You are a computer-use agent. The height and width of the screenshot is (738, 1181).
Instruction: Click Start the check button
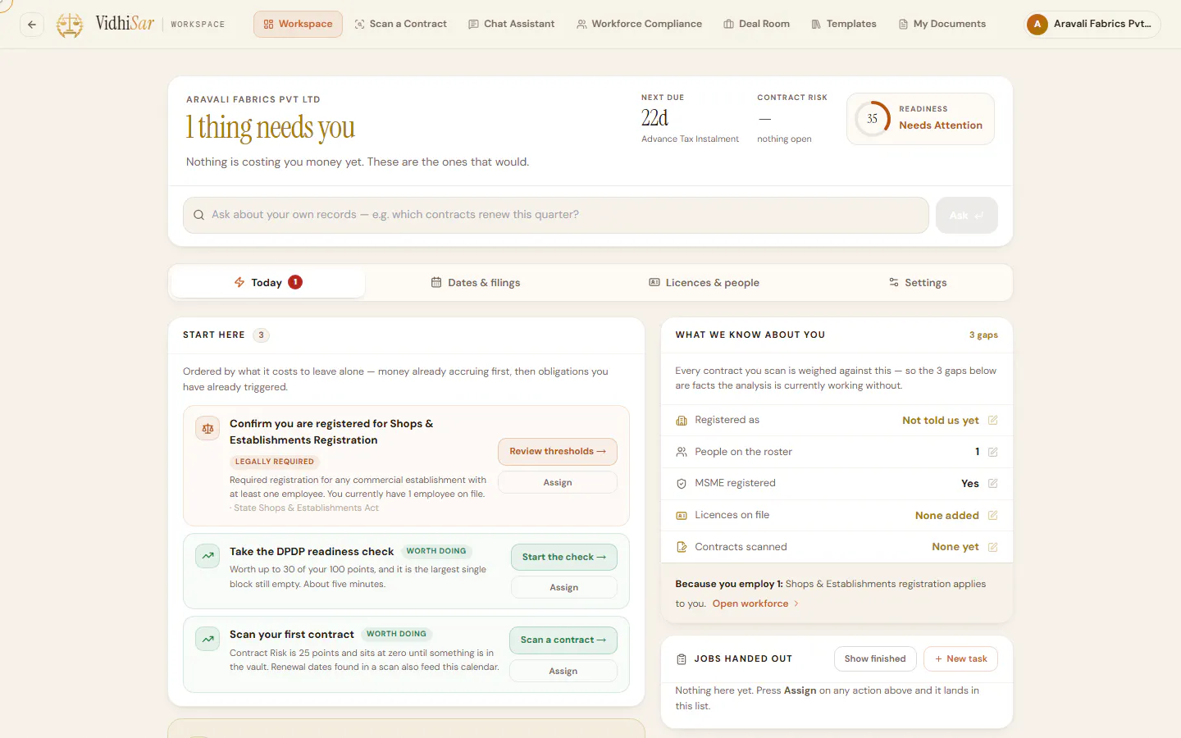[x=564, y=557]
